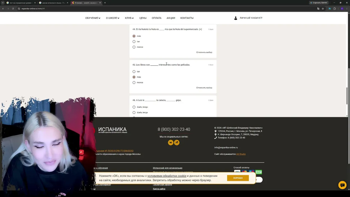Click the 8 (800) 302-23-40 phone number heading
Screen dimensions: 350x197
click(174, 129)
